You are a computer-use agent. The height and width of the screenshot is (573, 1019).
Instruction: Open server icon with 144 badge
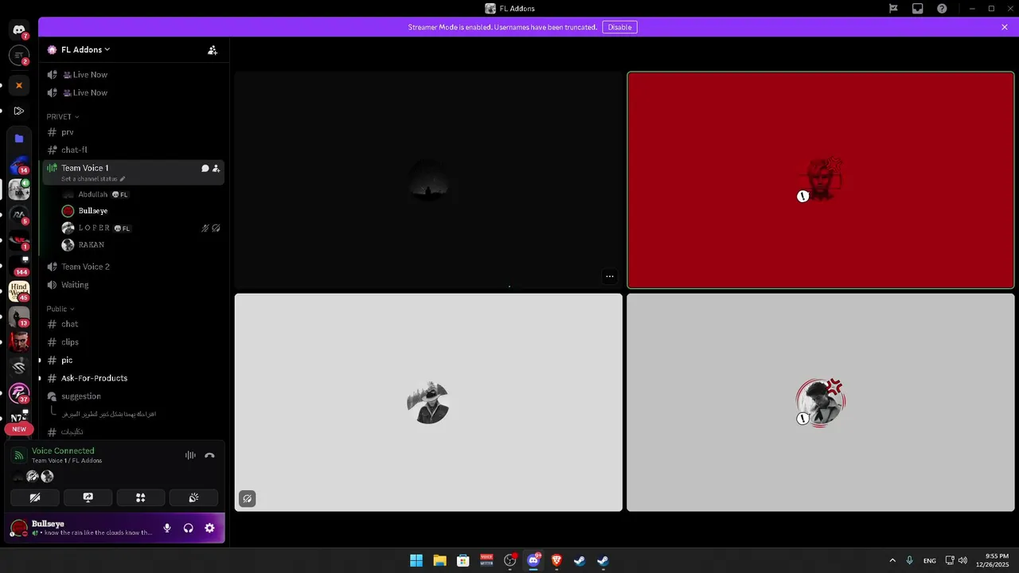click(19, 266)
